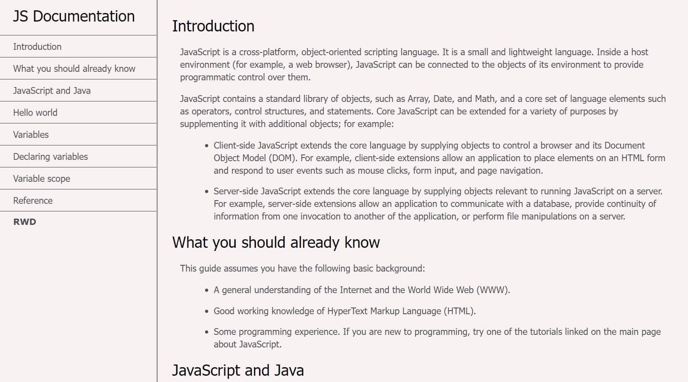Click the 'JavaScript and Java' heading in the content
The height and width of the screenshot is (382, 688).
(238, 370)
